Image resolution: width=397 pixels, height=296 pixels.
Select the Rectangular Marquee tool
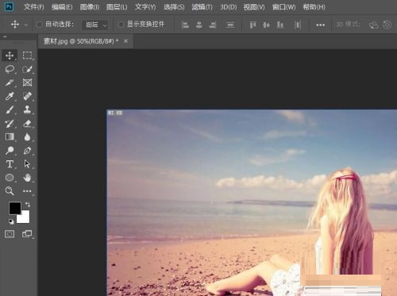click(x=27, y=56)
